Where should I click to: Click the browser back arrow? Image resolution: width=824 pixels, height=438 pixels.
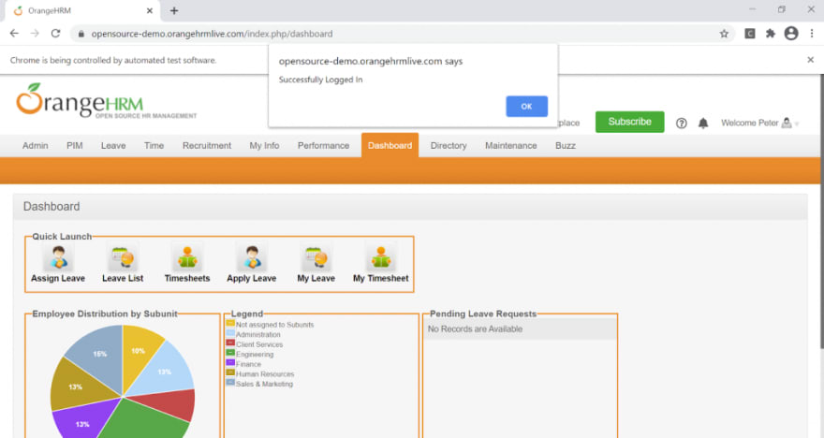point(14,33)
